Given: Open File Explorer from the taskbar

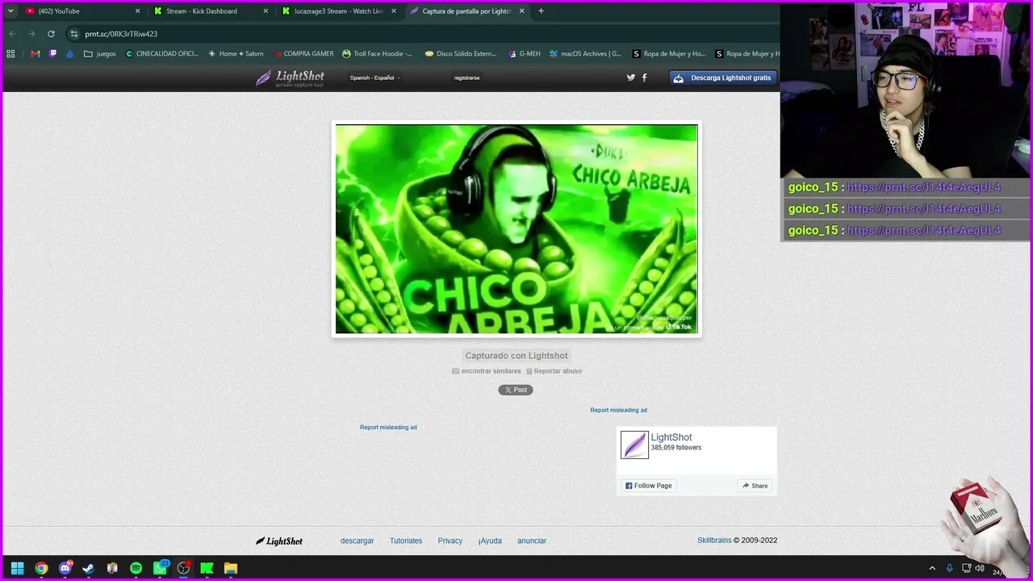Looking at the screenshot, I should (231, 568).
